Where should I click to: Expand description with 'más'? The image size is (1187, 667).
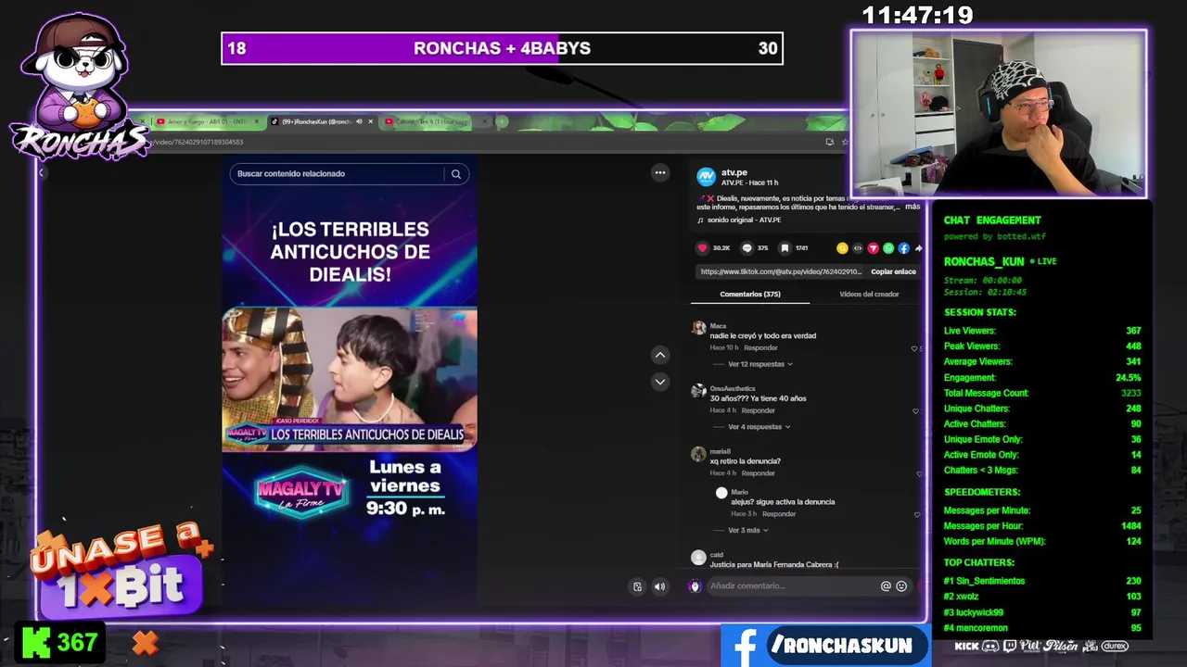point(913,207)
